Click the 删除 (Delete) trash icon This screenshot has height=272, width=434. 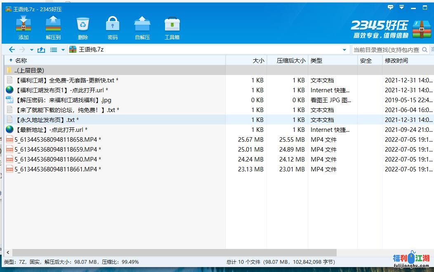(x=83, y=28)
